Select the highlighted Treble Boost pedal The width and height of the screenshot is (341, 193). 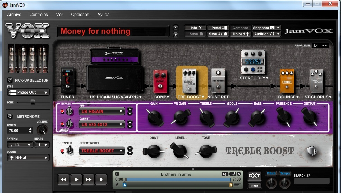pos(189,81)
